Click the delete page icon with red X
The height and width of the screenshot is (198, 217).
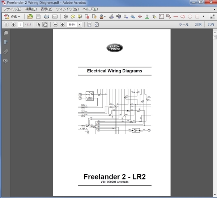tap(87, 17)
